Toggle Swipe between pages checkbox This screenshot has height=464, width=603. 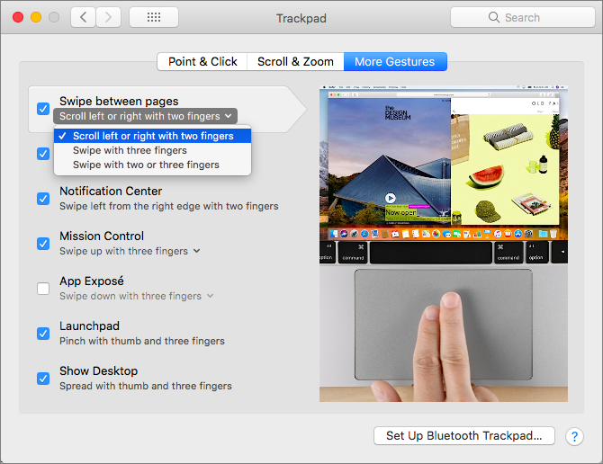point(43,109)
